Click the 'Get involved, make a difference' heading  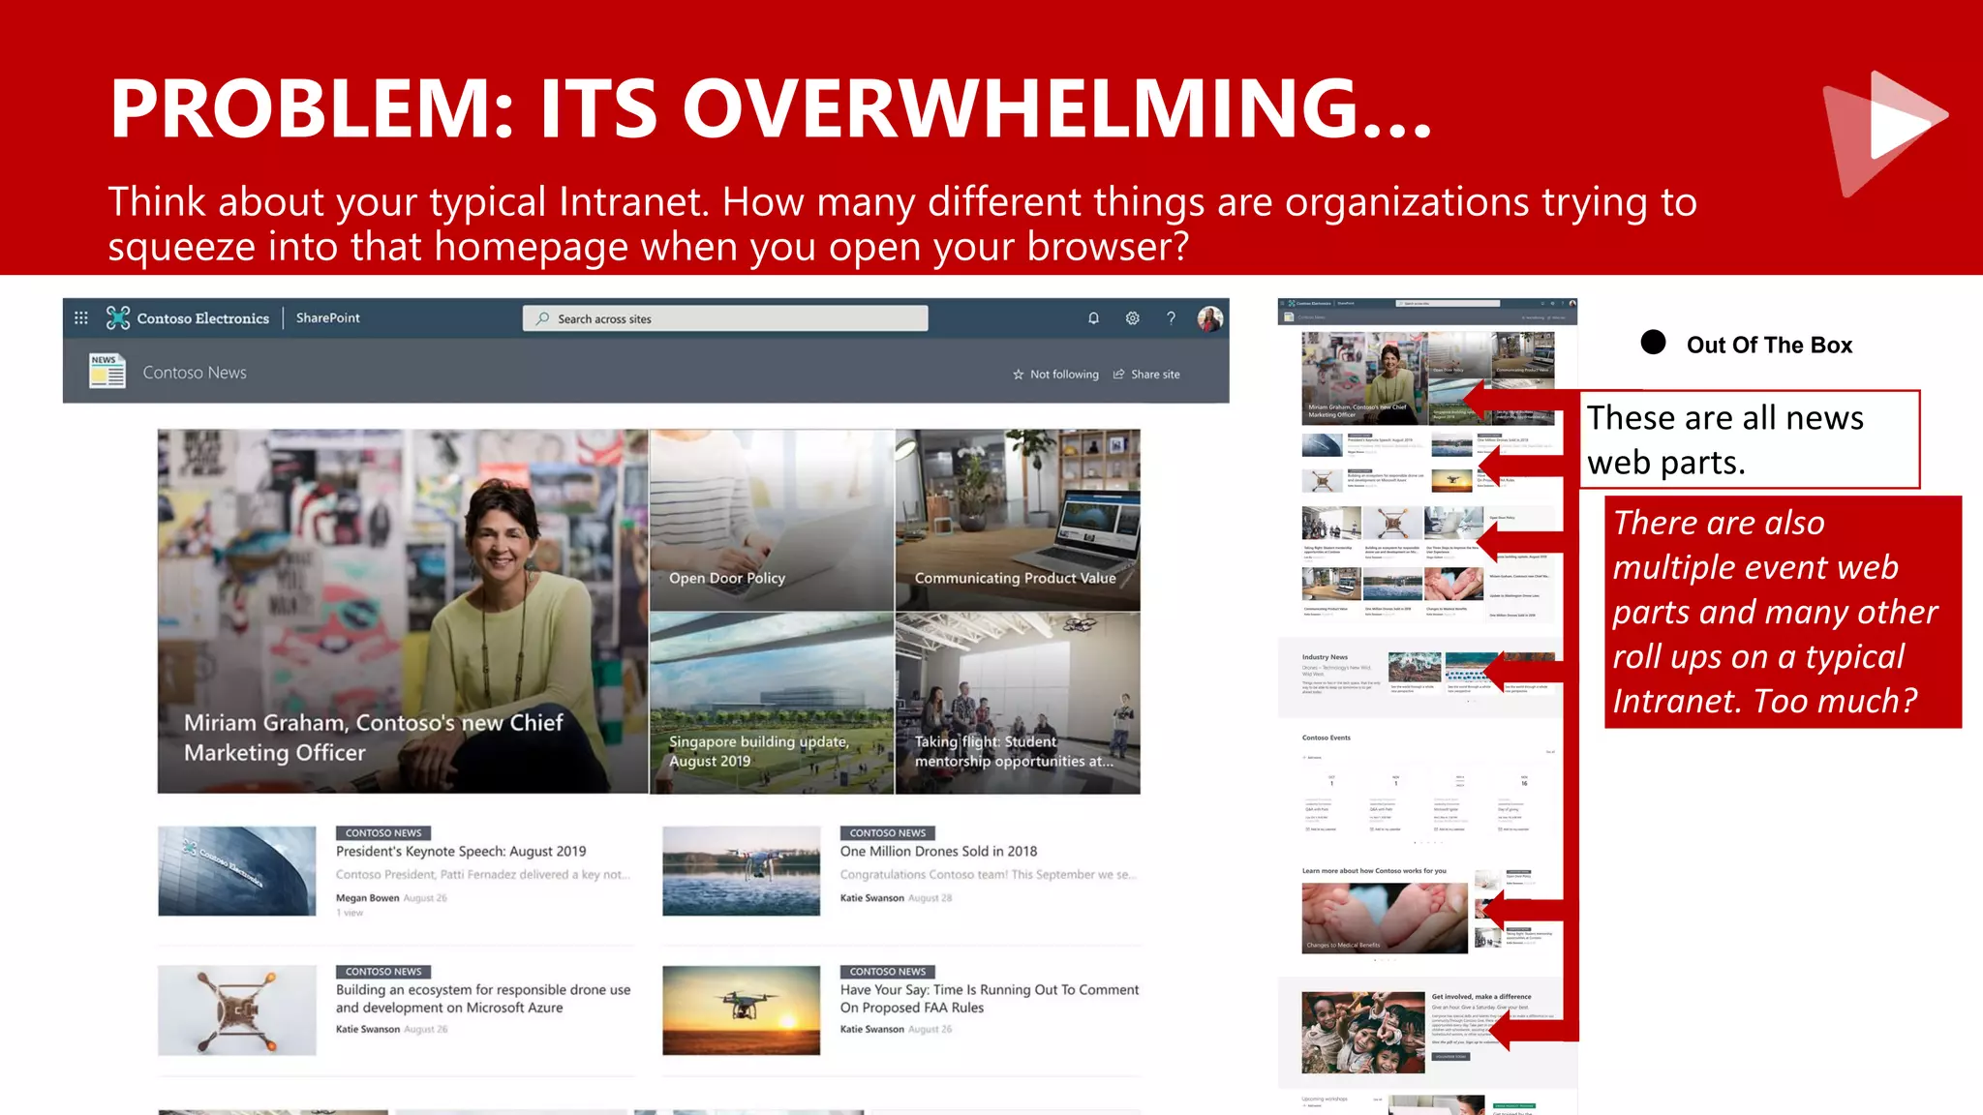coord(1481,996)
